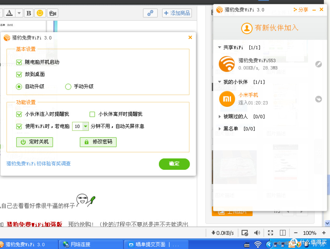The height and width of the screenshot is (249, 330).
Task: Open 猎豹免费WiFi初体验有奖调查 link
Action: click(x=38, y=164)
